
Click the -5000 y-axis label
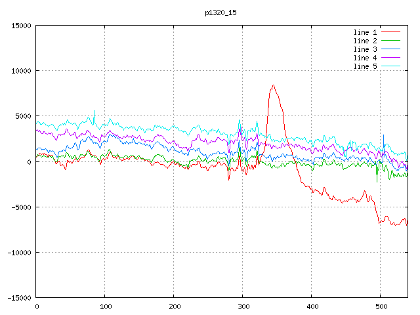[21, 207]
